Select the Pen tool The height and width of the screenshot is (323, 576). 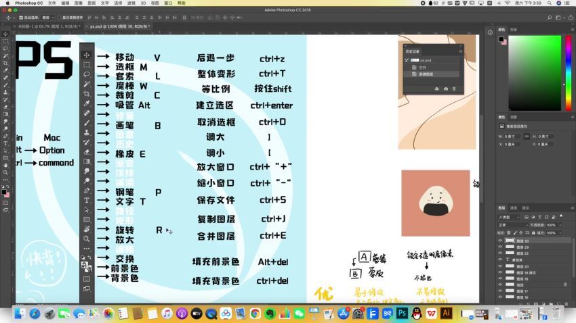coord(5,136)
